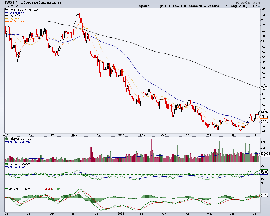Click the blue marker before volume EMA(50)
This screenshot has height=216, width=270.
(x=6, y=141)
